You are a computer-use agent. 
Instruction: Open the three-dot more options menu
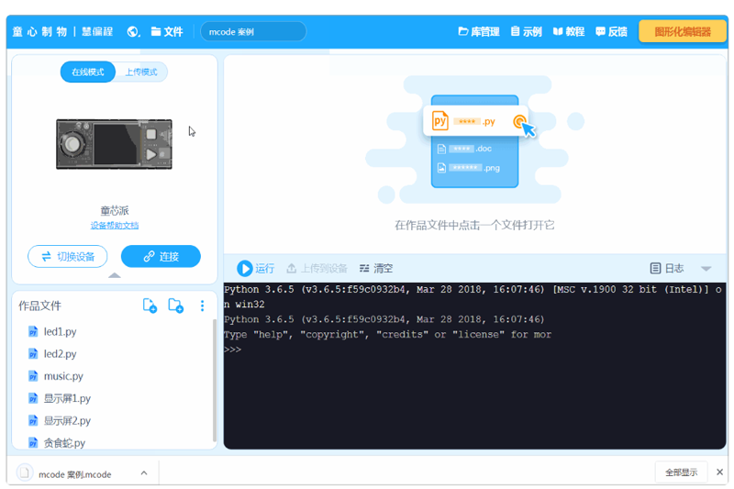tap(202, 306)
